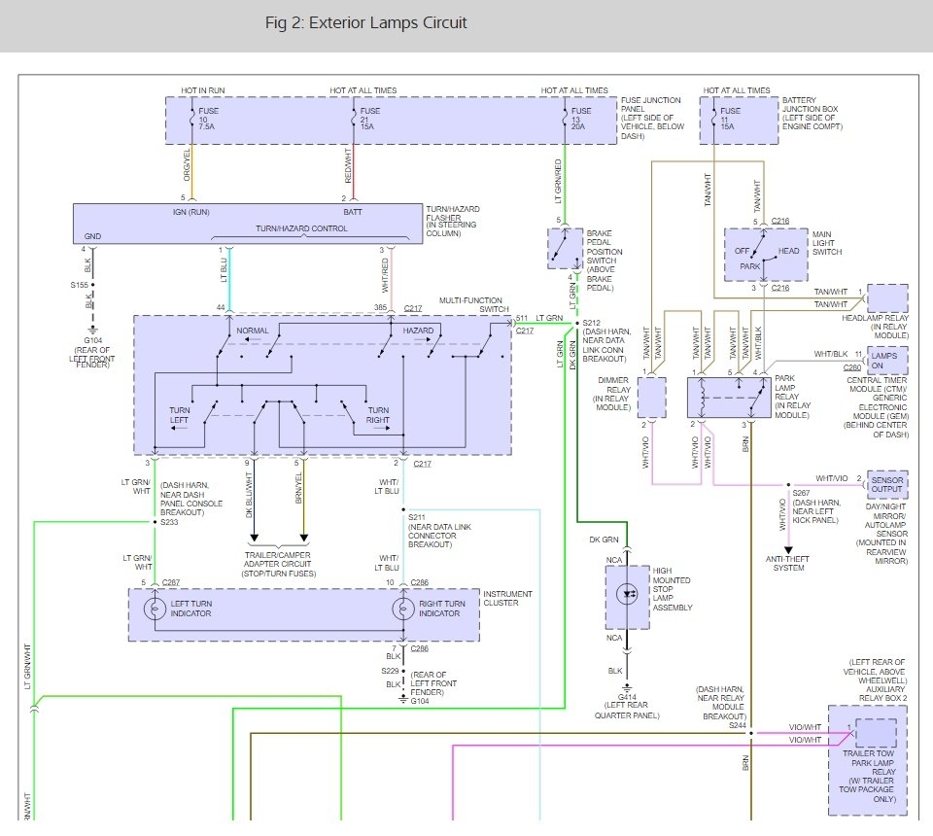Click the 'LT GRN/RED' wire label
Screen dimensions: 933x836
coord(558,181)
